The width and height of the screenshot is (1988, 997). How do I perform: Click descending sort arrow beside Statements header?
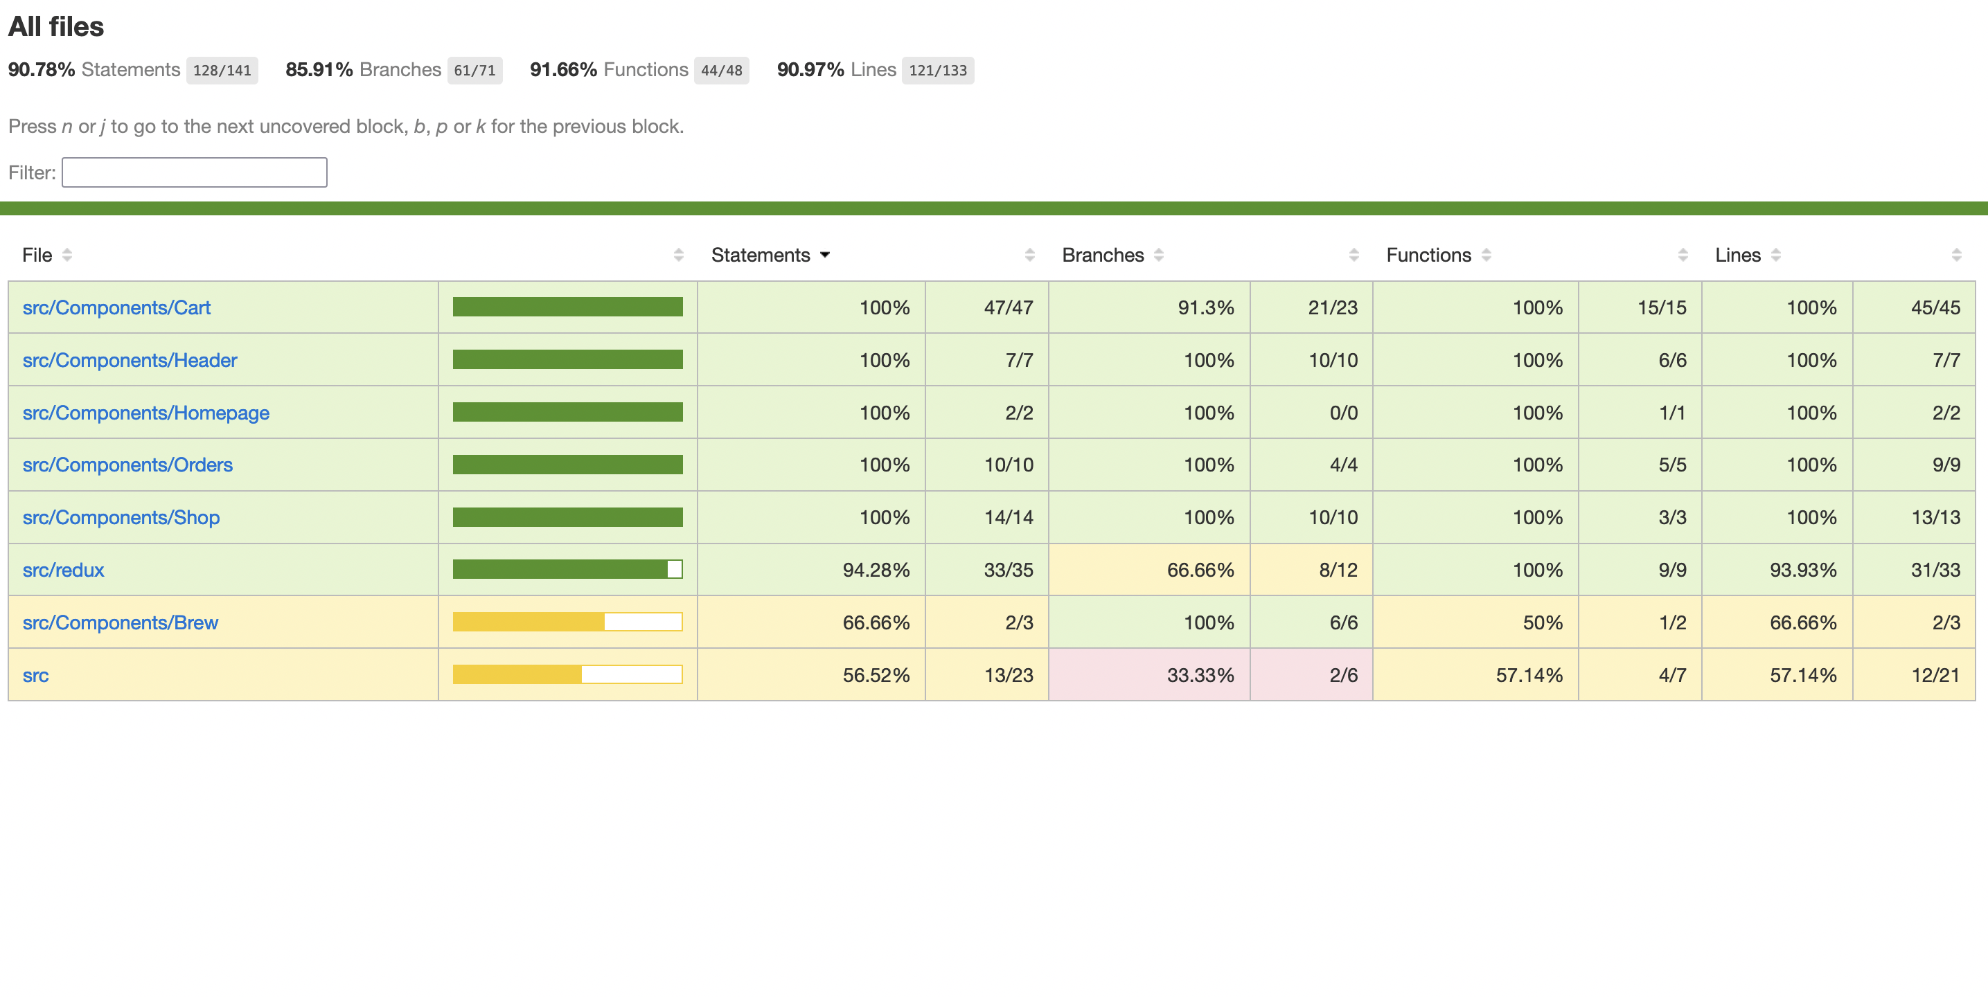[x=825, y=255]
